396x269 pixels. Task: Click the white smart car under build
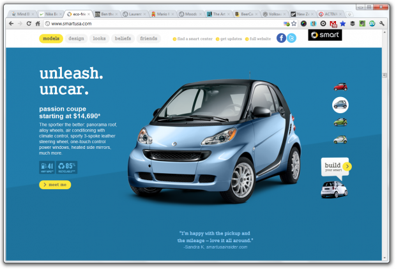click(x=334, y=189)
